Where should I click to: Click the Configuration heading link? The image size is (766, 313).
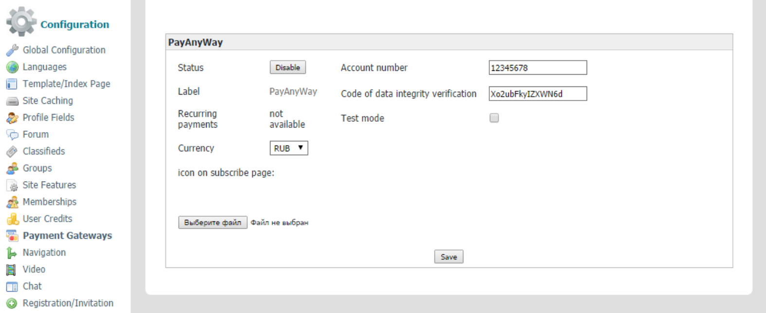click(75, 24)
